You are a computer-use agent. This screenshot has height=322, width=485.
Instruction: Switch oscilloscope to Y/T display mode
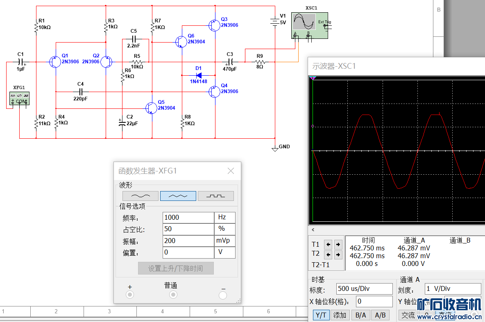(x=320, y=315)
